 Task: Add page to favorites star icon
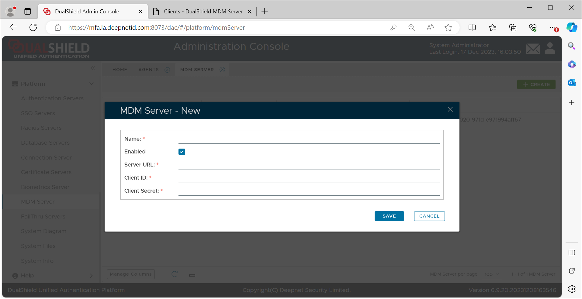pos(448,28)
